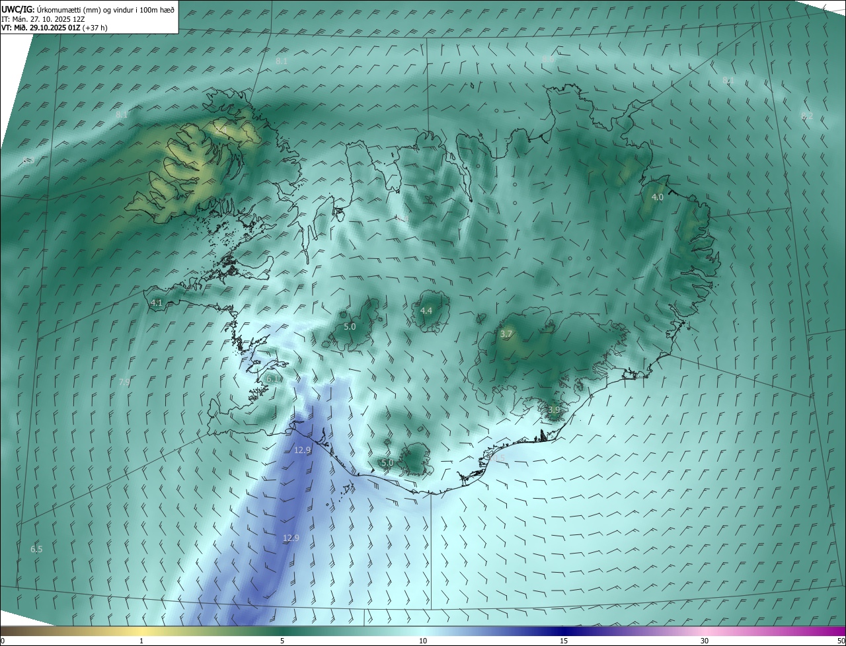Click the "4.1" value label on the map
846x646 pixels.
point(157,303)
